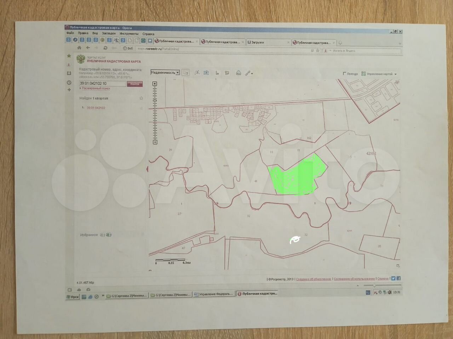Click the Найти search button
The image size is (453, 339).
click(134, 84)
